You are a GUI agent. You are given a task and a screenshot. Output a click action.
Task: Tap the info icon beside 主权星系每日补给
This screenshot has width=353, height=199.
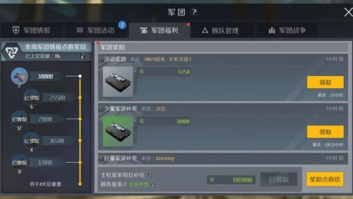150,175
